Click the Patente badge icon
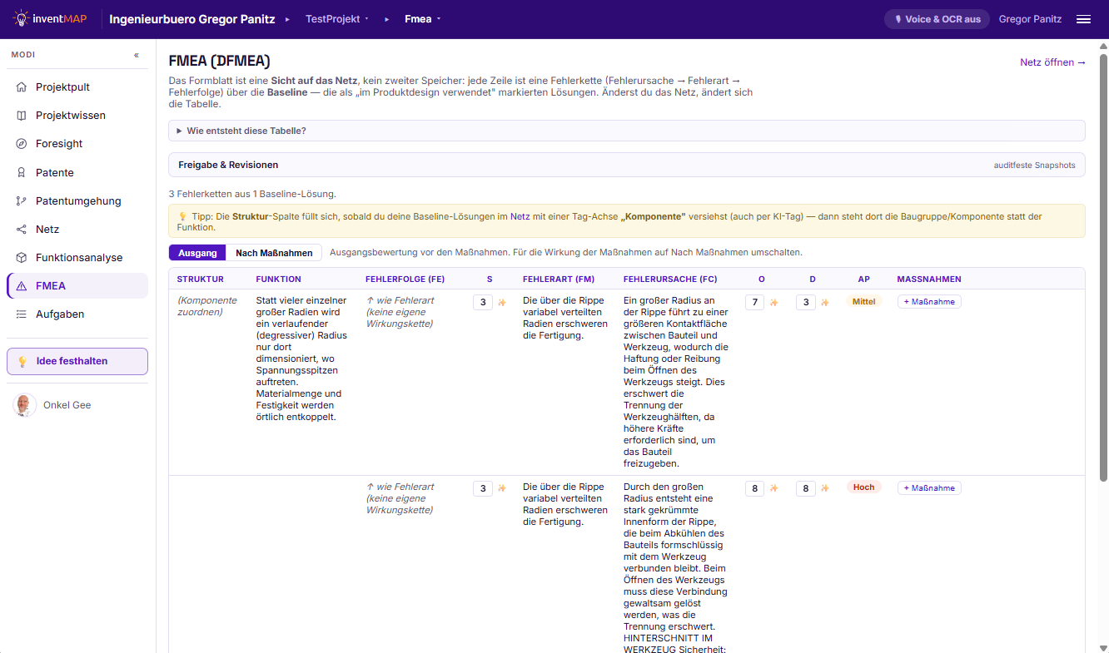This screenshot has width=1109, height=653. tap(22, 173)
